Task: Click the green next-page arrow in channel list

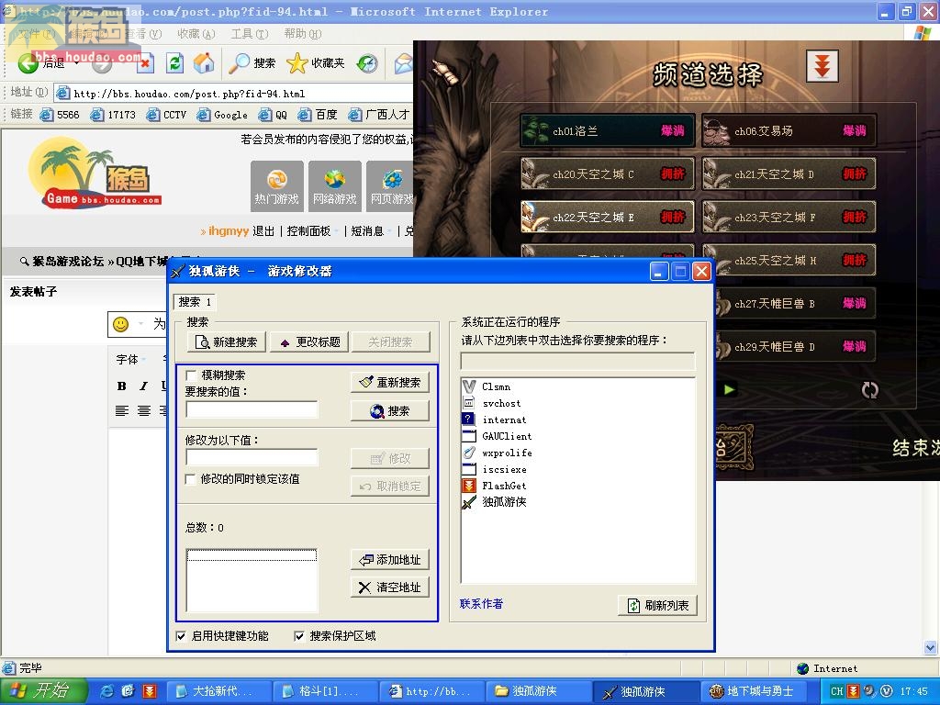Action: click(x=729, y=389)
